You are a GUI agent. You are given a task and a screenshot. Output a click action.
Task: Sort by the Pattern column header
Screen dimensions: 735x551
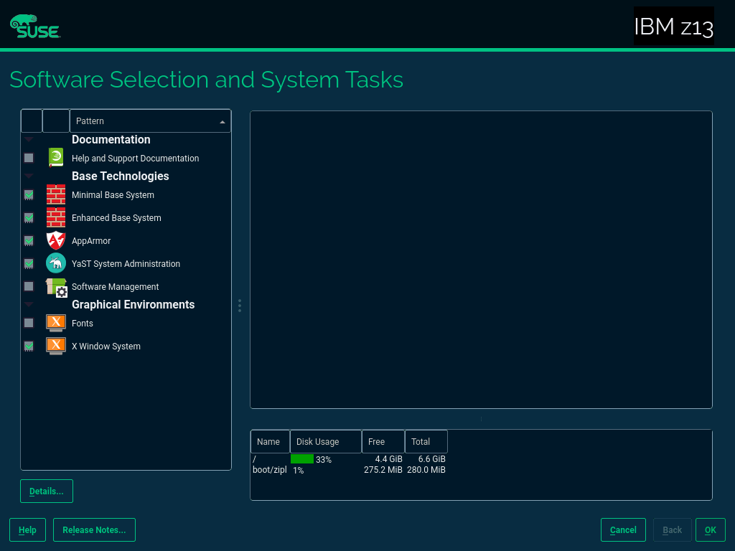pyautogui.click(x=150, y=121)
